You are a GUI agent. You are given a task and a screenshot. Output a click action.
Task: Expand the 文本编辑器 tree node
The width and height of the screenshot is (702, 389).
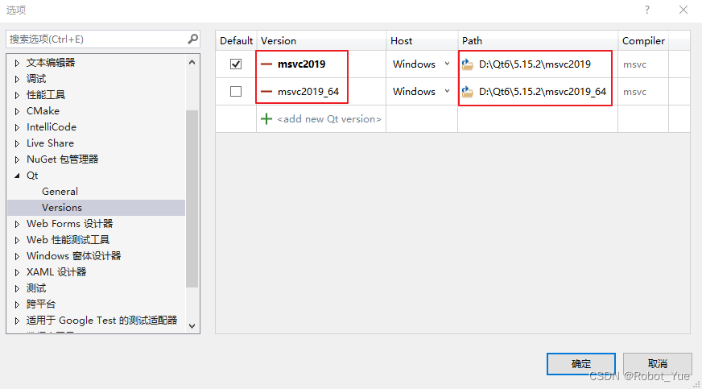[17, 63]
